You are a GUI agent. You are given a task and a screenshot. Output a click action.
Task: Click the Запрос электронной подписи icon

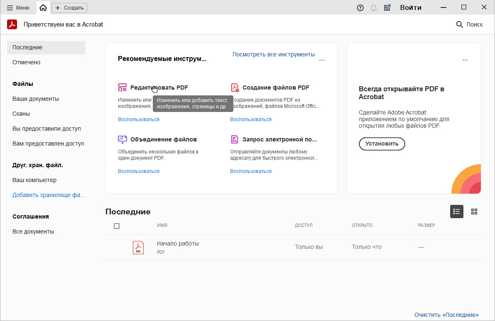coord(235,139)
